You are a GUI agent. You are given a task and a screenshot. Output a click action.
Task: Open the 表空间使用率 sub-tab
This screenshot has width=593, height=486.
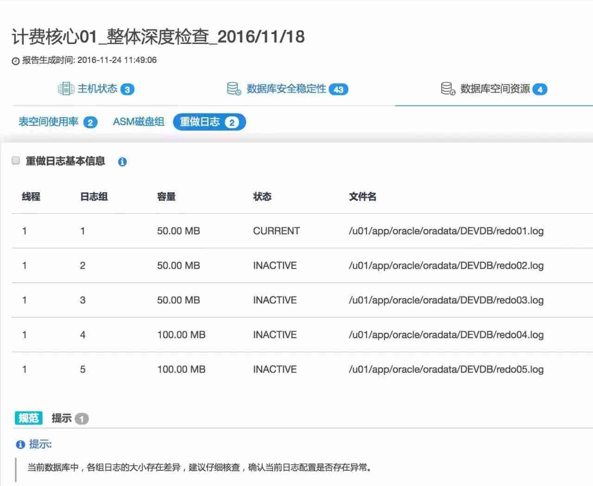[x=48, y=122]
